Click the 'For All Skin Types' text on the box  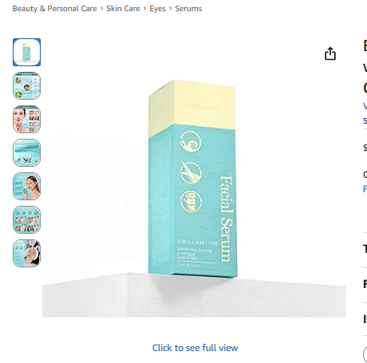point(197,243)
